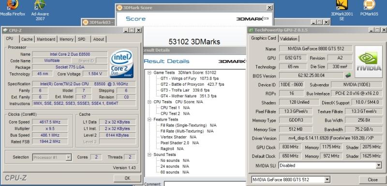Image resolution: width=387 pixels, height=186 pixels.
Task: Switch to the Cache tab in CPU-Z
Action: pos(27,39)
